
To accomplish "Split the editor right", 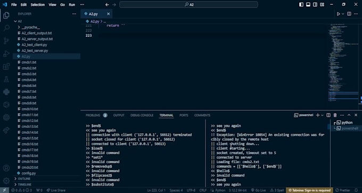I will click(349, 14).
